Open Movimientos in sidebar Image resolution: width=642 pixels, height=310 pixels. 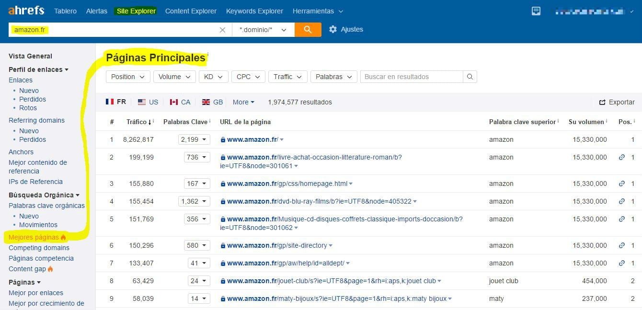coord(38,225)
